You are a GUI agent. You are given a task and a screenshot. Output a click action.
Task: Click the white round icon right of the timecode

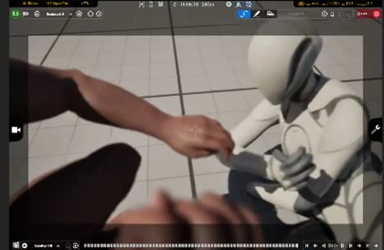(229, 4)
